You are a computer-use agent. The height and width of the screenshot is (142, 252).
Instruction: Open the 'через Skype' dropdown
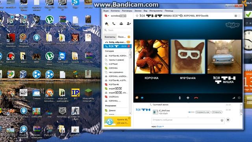click(157, 127)
